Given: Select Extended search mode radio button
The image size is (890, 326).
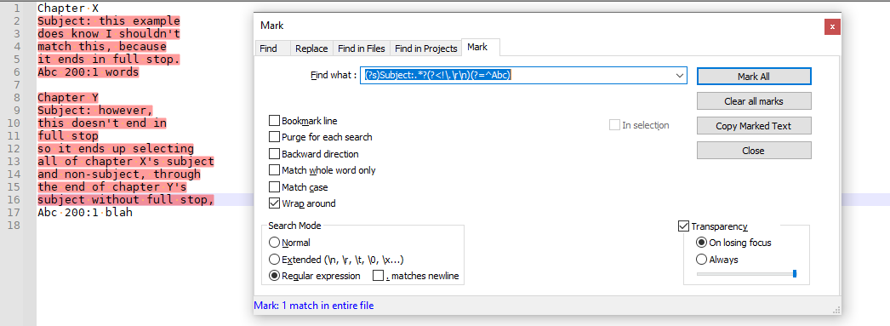Looking at the screenshot, I should 274,260.
